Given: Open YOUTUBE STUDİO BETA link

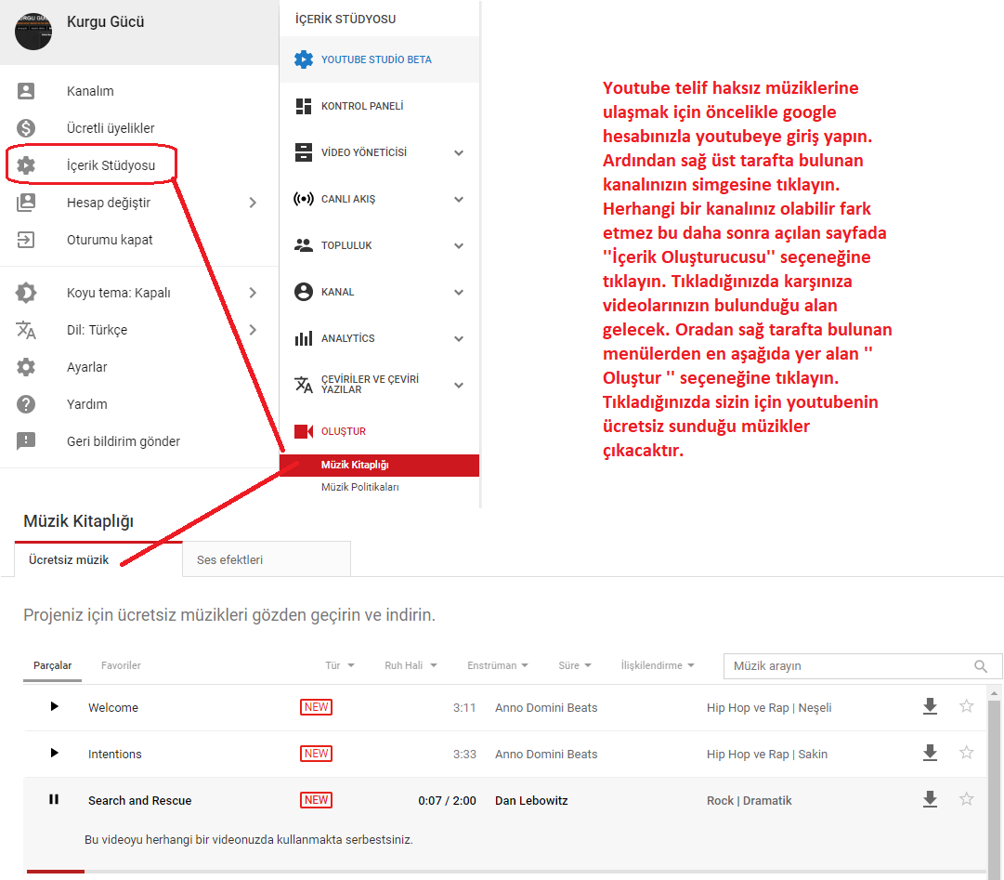Looking at the screenshot, I should click(376, 59).
